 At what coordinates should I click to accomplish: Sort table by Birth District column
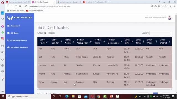(x=165, y=41)
